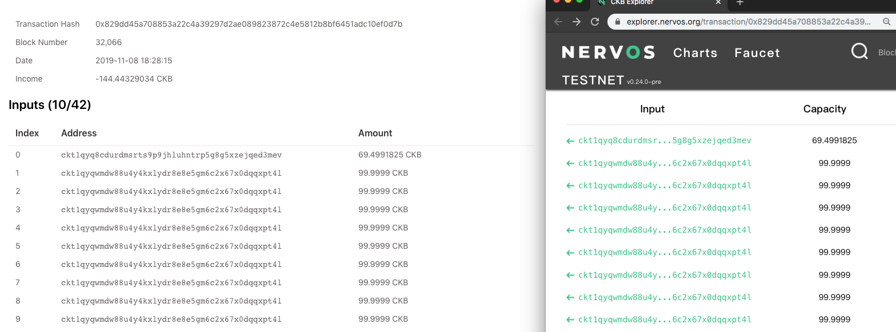Click the v0.24.0-pre version text
Image resolution: width=896 pixels, height=332 pixels.
pyautogui.click(x=643, y=82)
